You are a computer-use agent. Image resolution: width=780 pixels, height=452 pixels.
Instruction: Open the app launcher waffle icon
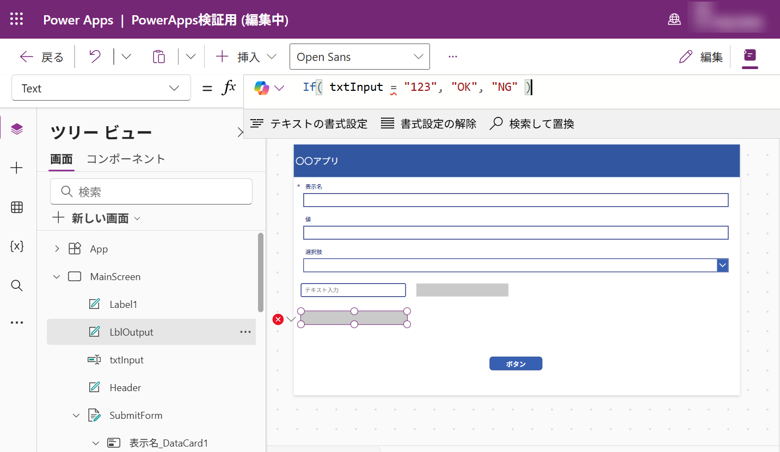(x=17, y=20)
